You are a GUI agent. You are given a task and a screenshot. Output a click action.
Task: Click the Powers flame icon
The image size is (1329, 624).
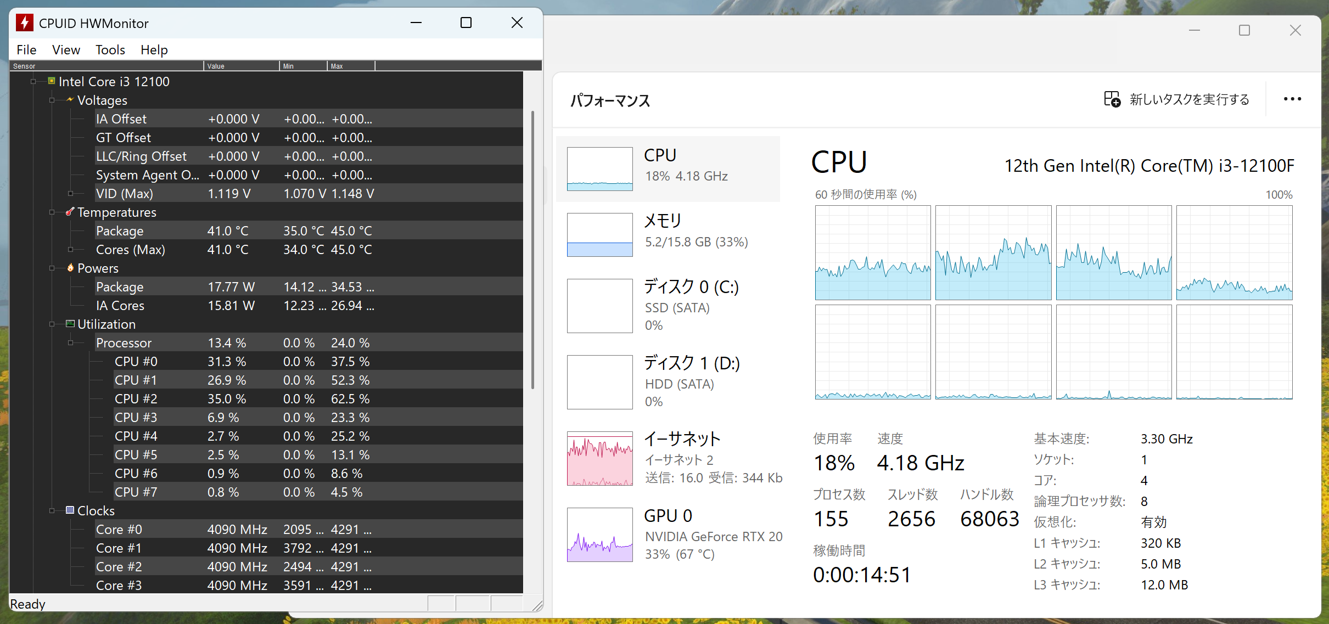[x=70, y=268]
